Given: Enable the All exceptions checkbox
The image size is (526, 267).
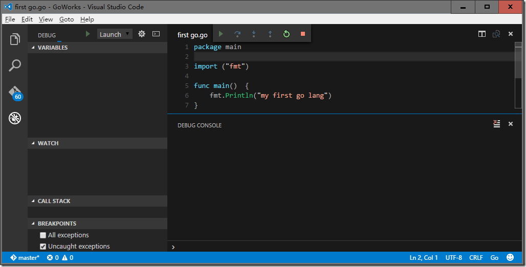Looking at the screenshot, I should [x=43, y=235].
